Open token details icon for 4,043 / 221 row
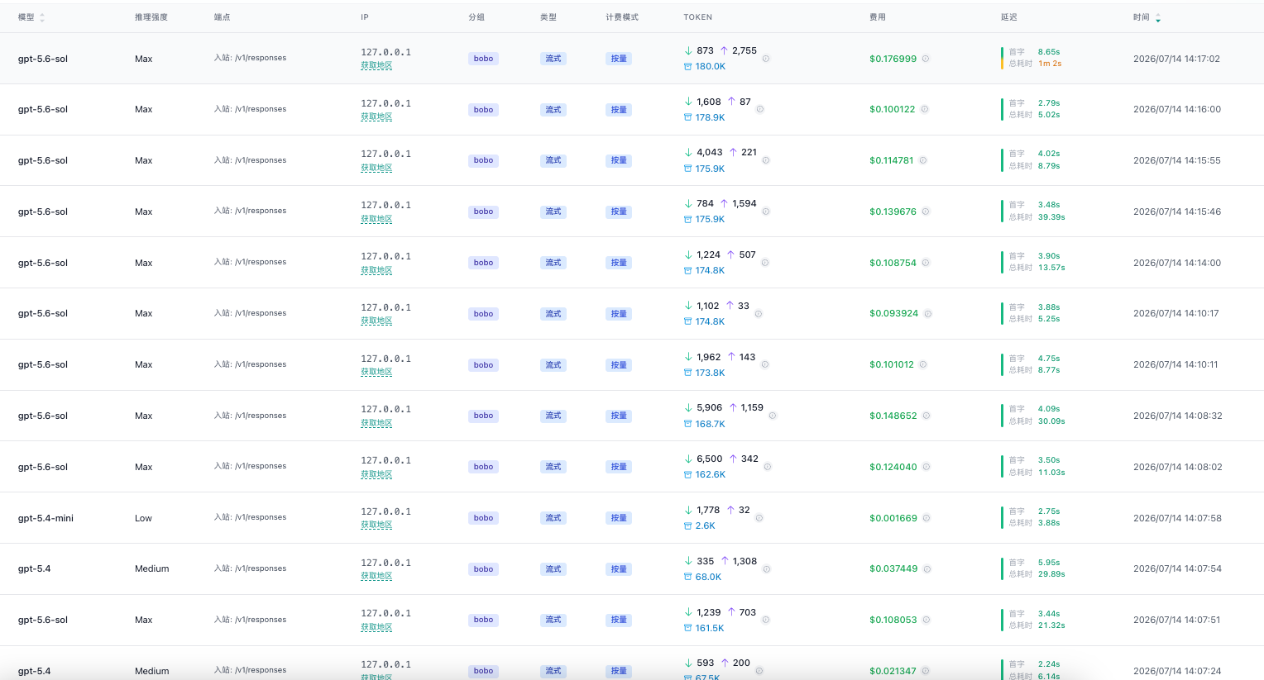The image size is (1264, 680). click(x=766, y=160)
